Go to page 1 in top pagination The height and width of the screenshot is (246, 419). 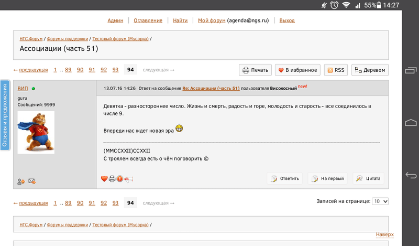point(55,70)
